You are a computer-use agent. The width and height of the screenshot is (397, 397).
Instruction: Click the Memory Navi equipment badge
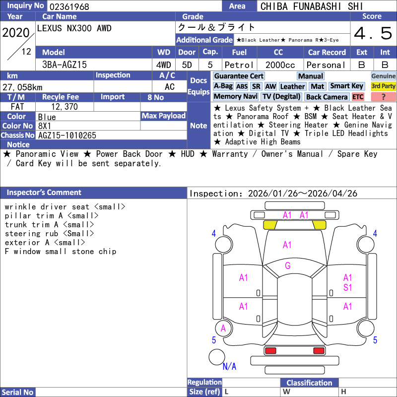[236, 97]
